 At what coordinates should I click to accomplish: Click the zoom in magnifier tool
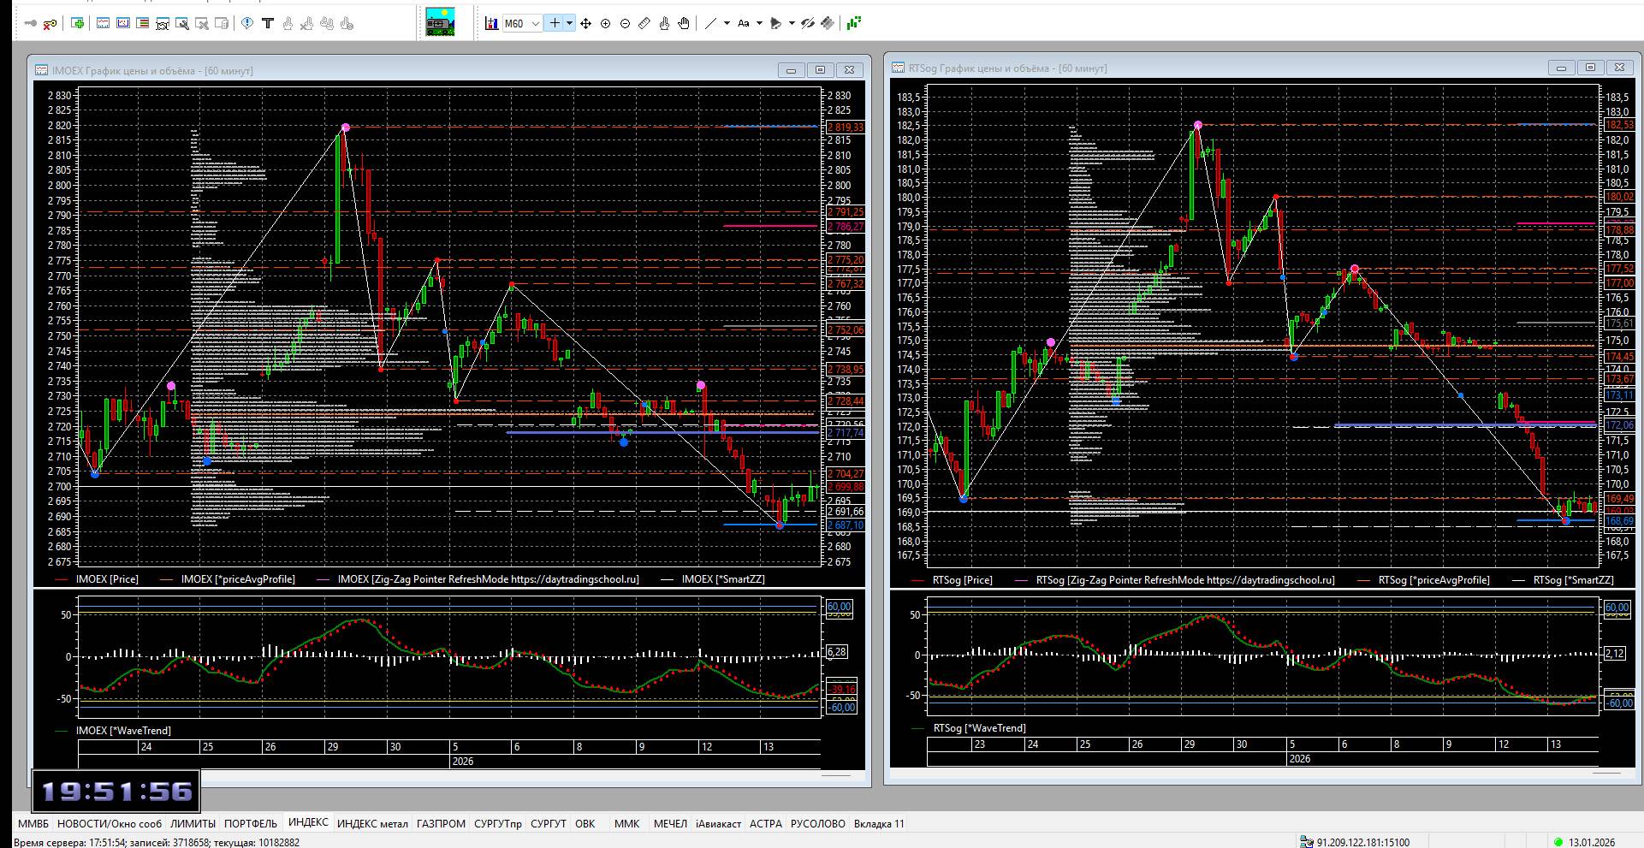pyautogui.click(x=606, y=24)
